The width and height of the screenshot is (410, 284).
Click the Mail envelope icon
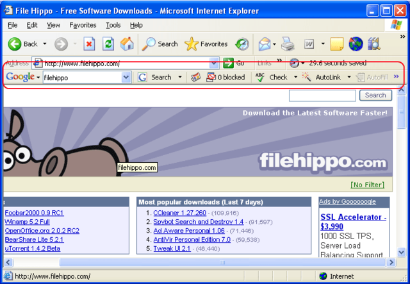(x=265, y=44)
